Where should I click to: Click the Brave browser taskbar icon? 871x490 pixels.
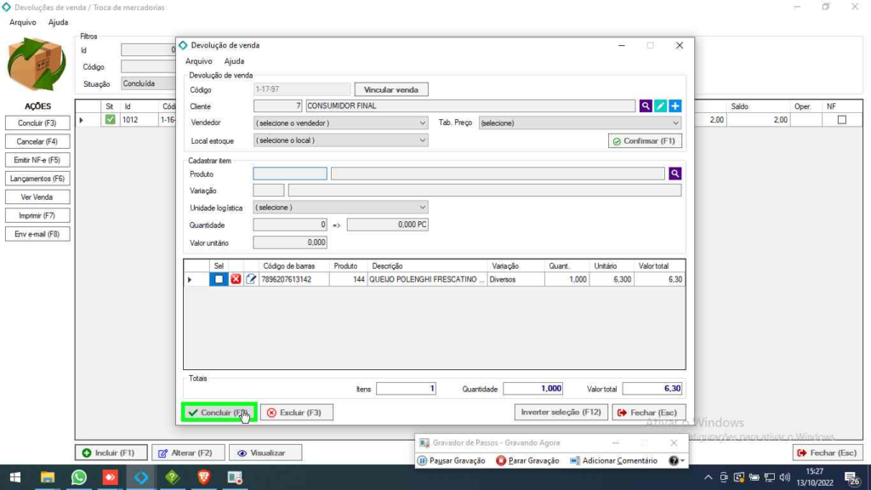(x=203, y=477)
